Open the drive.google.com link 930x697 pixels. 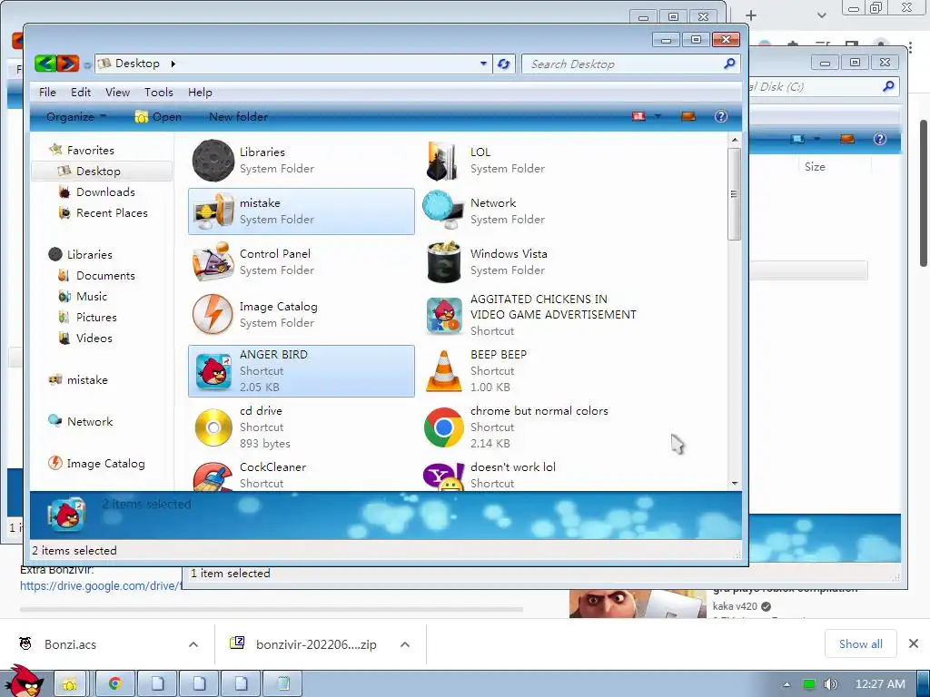(100, 585)
